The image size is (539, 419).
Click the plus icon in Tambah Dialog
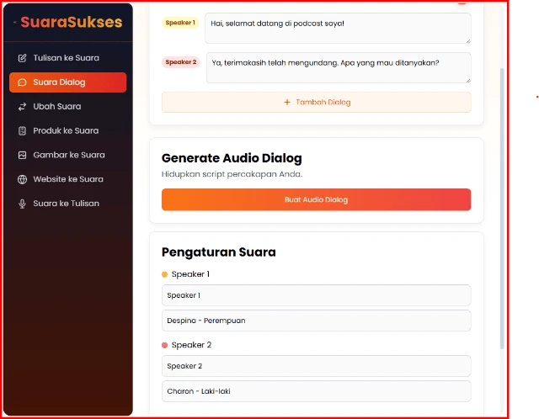point(287,102)
